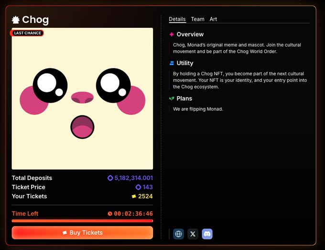Viewport: 325px width, 250px height.
Task: Click the 00:02:36:46 countdown timer
Action: pos(133,214)
